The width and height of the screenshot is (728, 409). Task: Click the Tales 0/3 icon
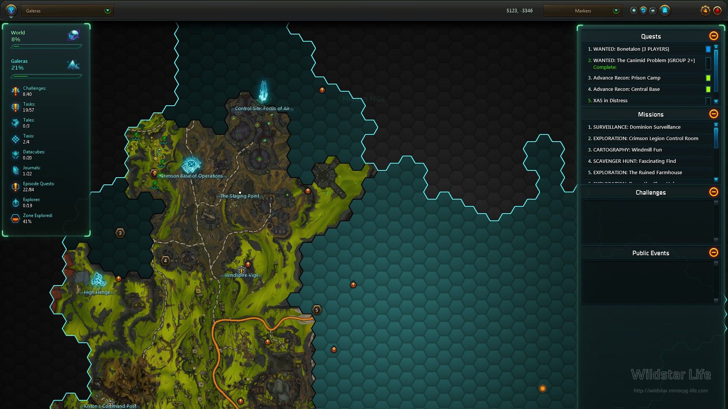pos(15,123)
